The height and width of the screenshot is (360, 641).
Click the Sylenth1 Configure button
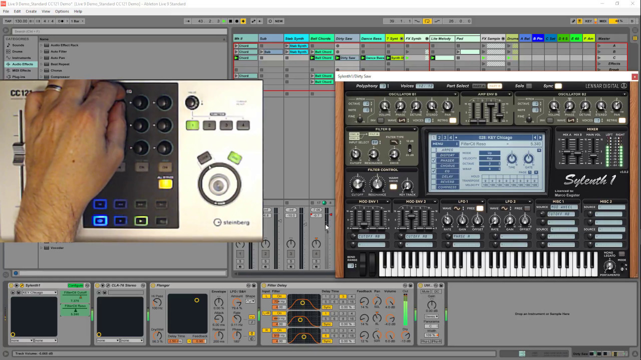[76, 285]
